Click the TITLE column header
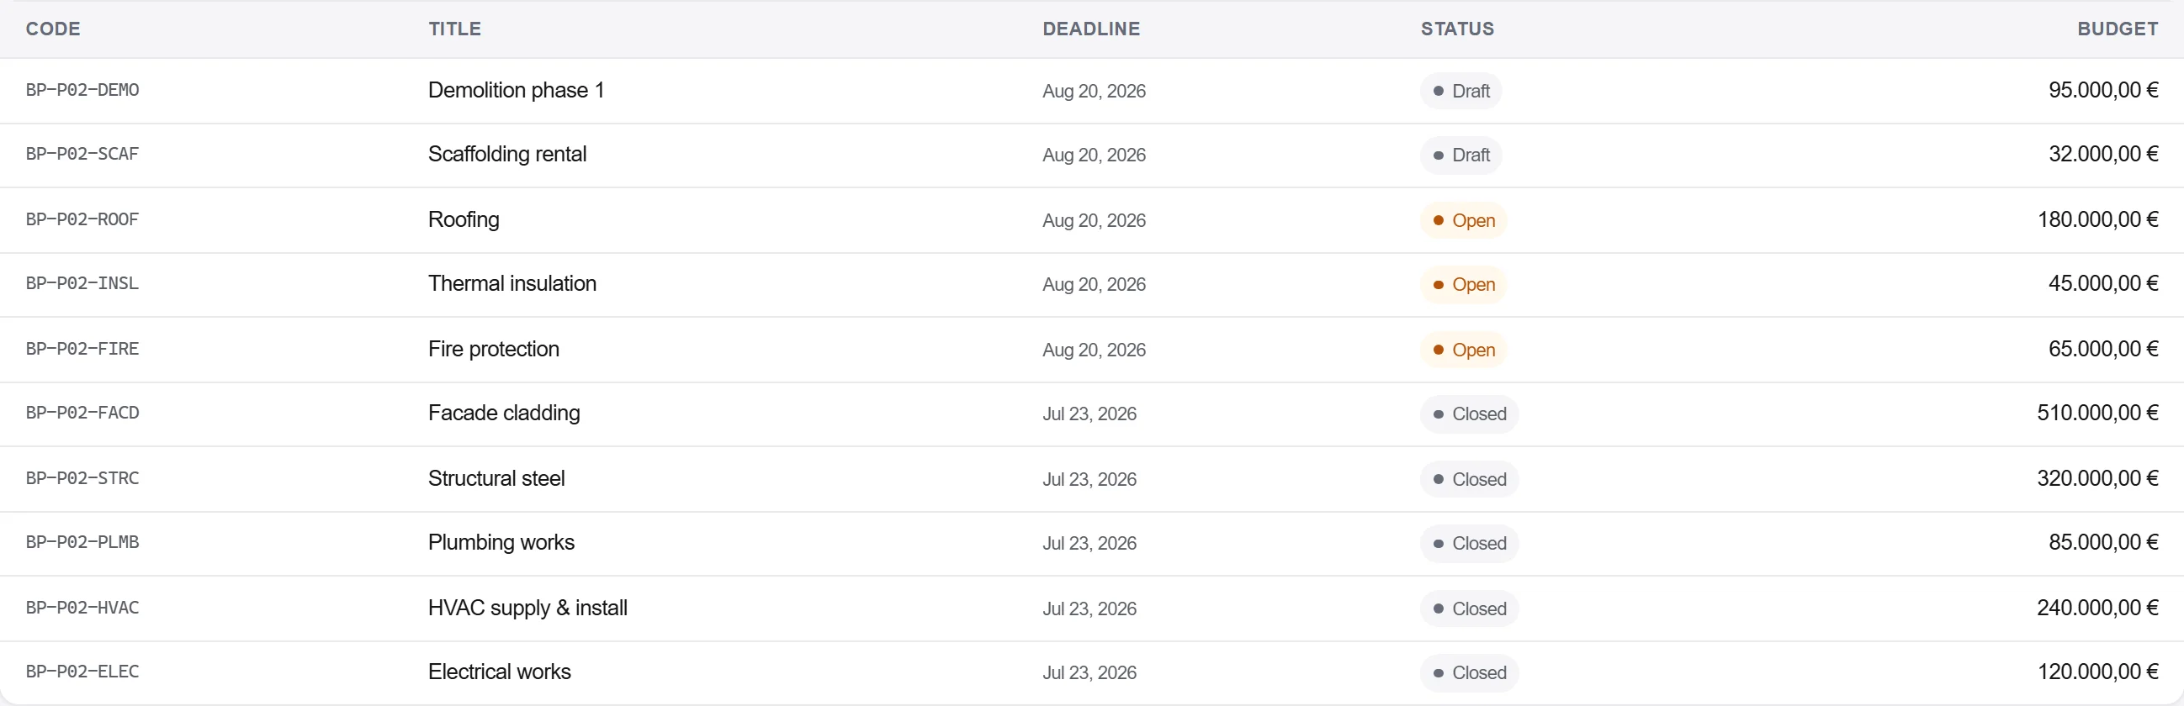The height and width of the screenshot is (706, 2184). [454, 29]
